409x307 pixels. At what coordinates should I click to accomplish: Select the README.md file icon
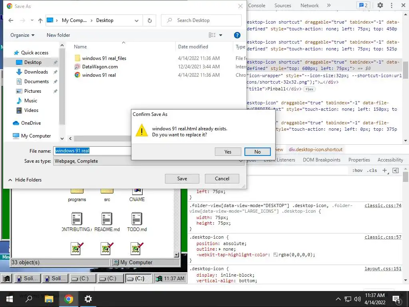click(x=107, y=222)
